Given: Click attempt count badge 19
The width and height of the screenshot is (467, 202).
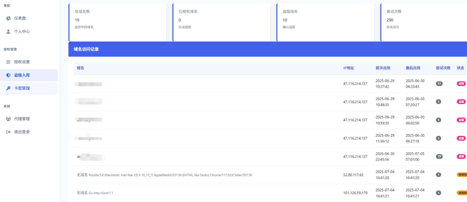Looking at the screenshot, I should pyautogui.click(x=439, y=156).
